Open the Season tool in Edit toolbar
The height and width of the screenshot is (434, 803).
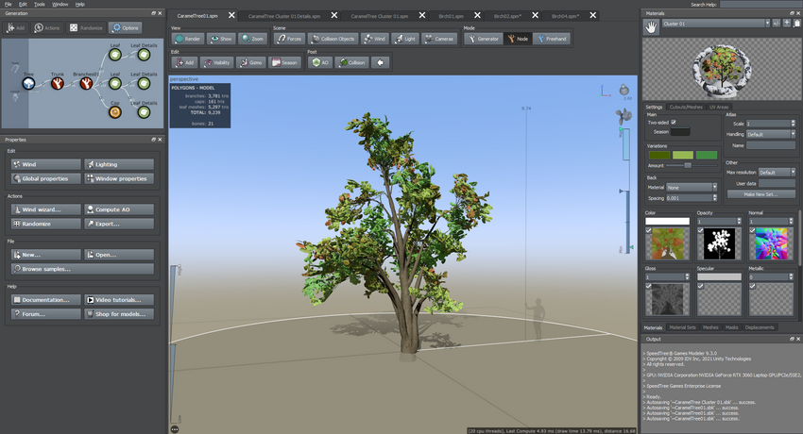(x=284, y=62)
